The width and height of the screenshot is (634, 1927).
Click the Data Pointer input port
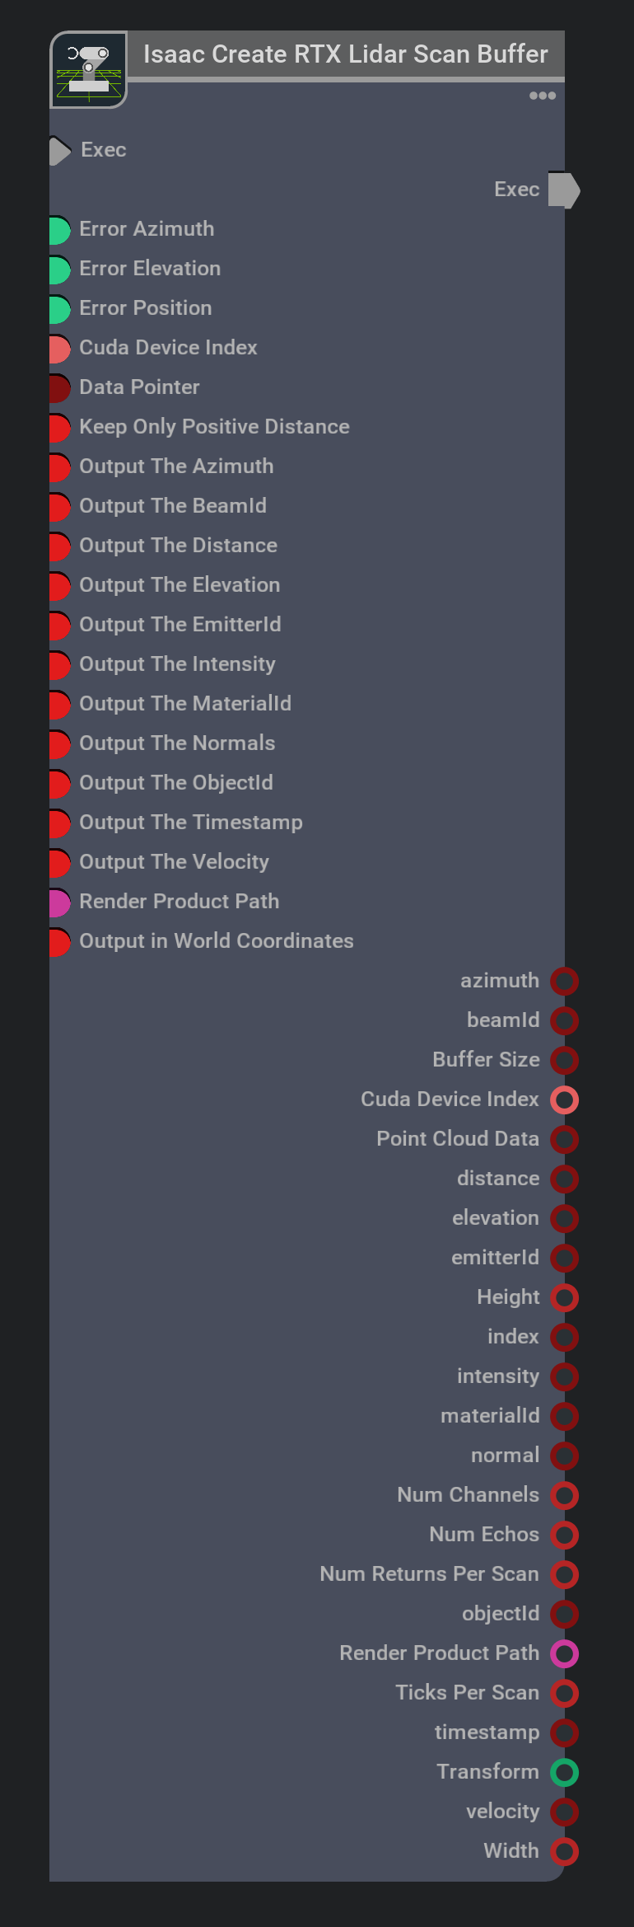[x=59, y=388]
